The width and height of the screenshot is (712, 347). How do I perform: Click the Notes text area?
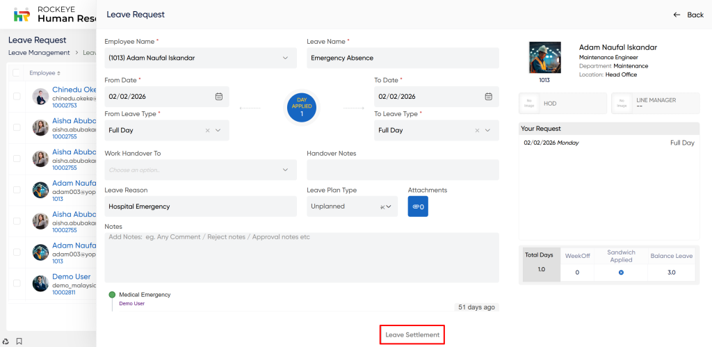point(302,257)
